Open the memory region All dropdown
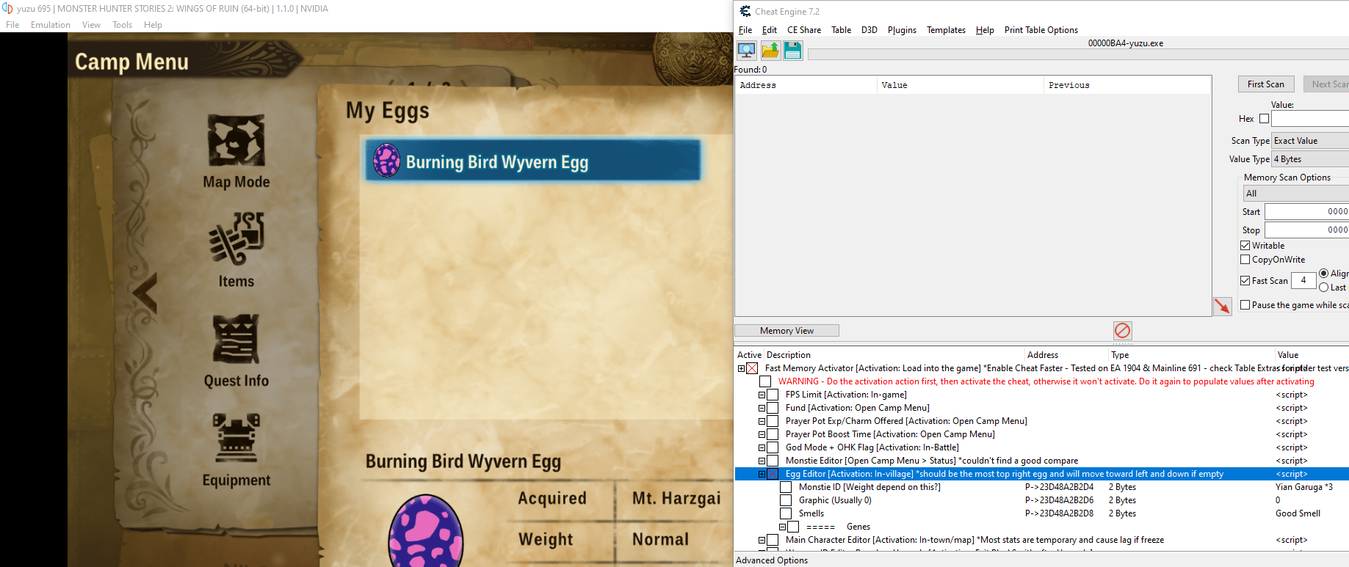The image size is (1349, 567). [x=1296, y=194]
